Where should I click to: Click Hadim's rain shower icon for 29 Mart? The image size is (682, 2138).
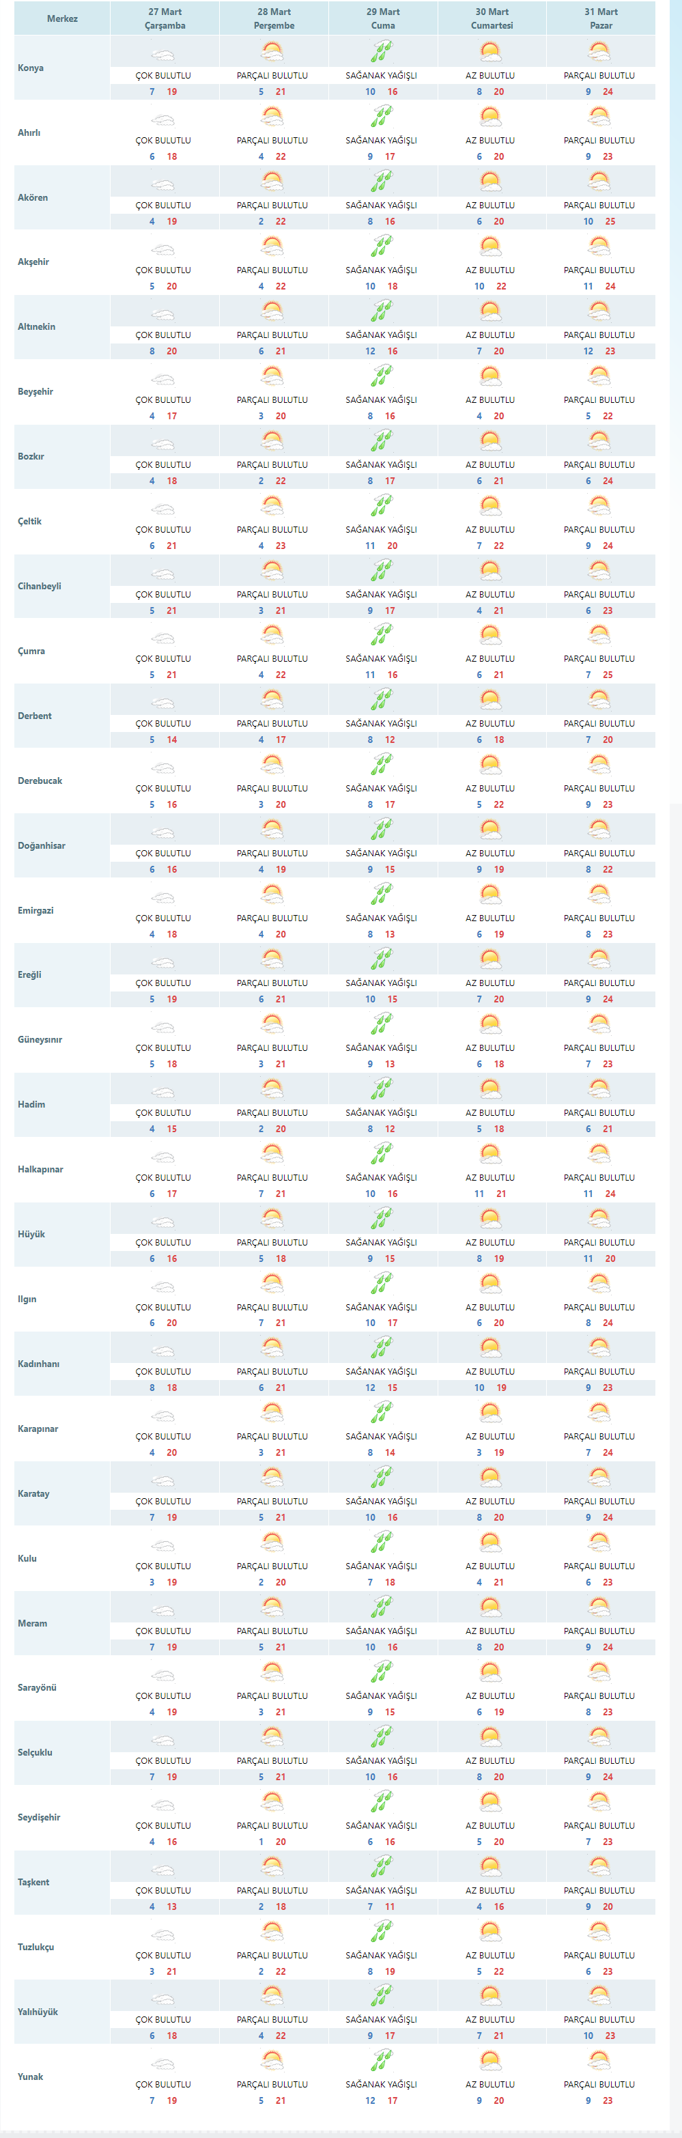382,1090
